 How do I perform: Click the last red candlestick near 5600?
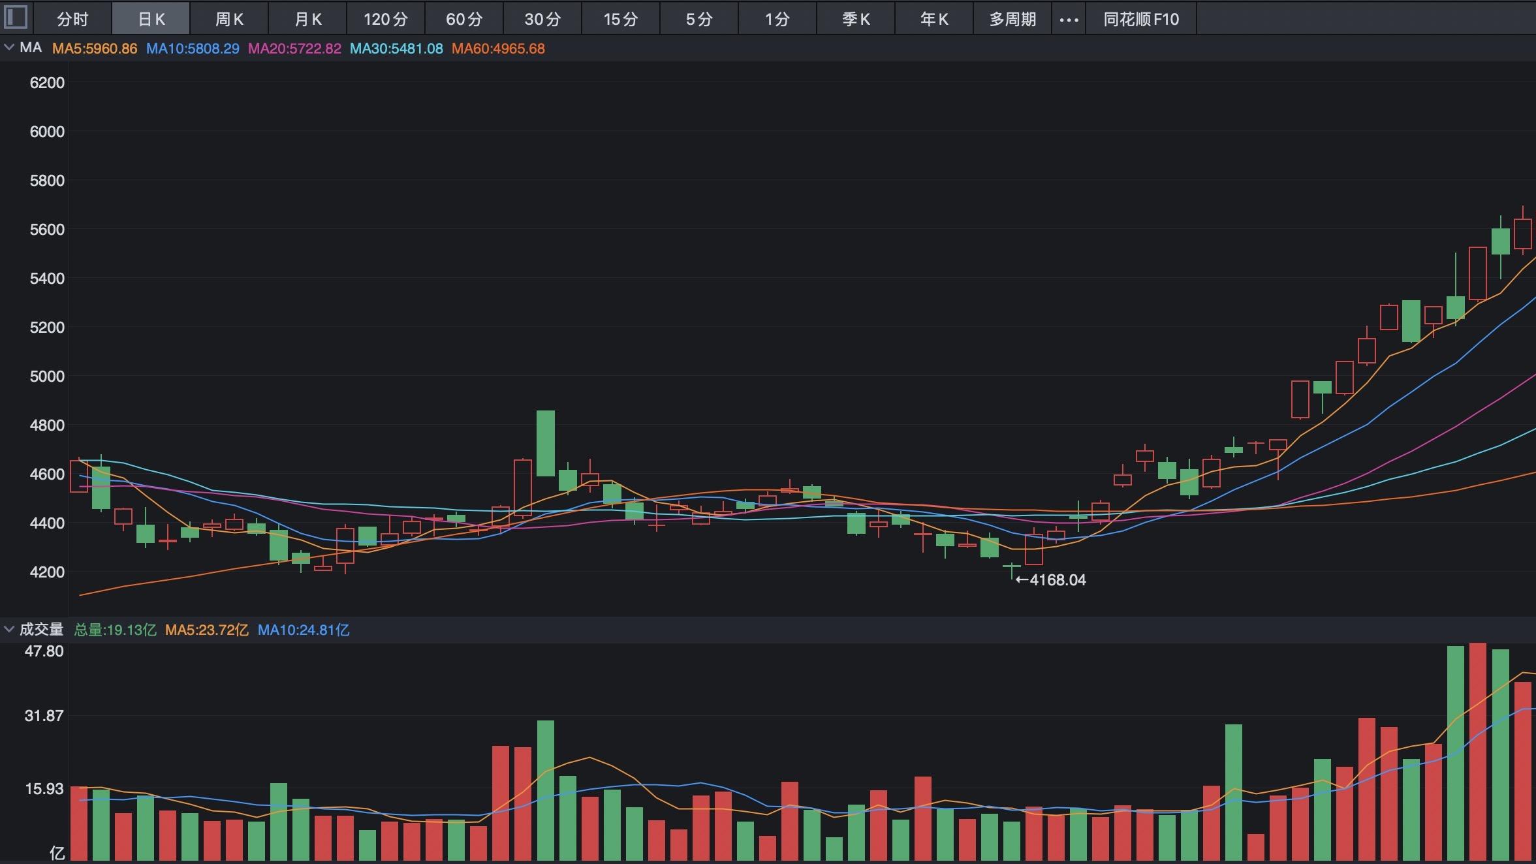point(1523,234)
